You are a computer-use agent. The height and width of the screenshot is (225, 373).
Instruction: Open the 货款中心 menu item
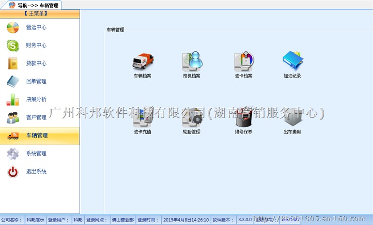click(x=40, y=63)
